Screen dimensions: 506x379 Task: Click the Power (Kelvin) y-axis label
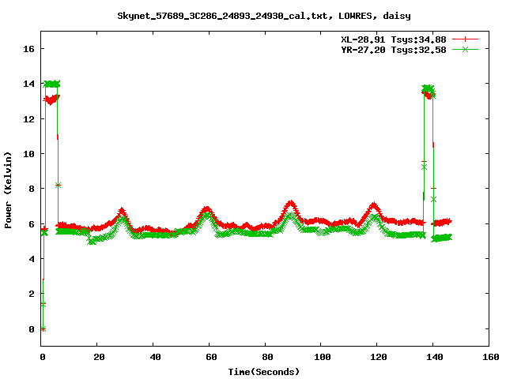point(8,189)
